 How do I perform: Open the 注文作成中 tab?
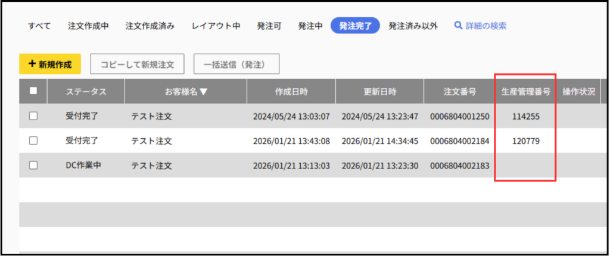[88, 26]
